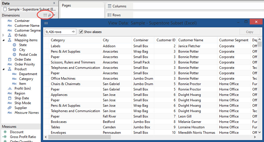Select the Category field under Product
The width and height of the screenshot is (264, 142).
pos(26,79)
